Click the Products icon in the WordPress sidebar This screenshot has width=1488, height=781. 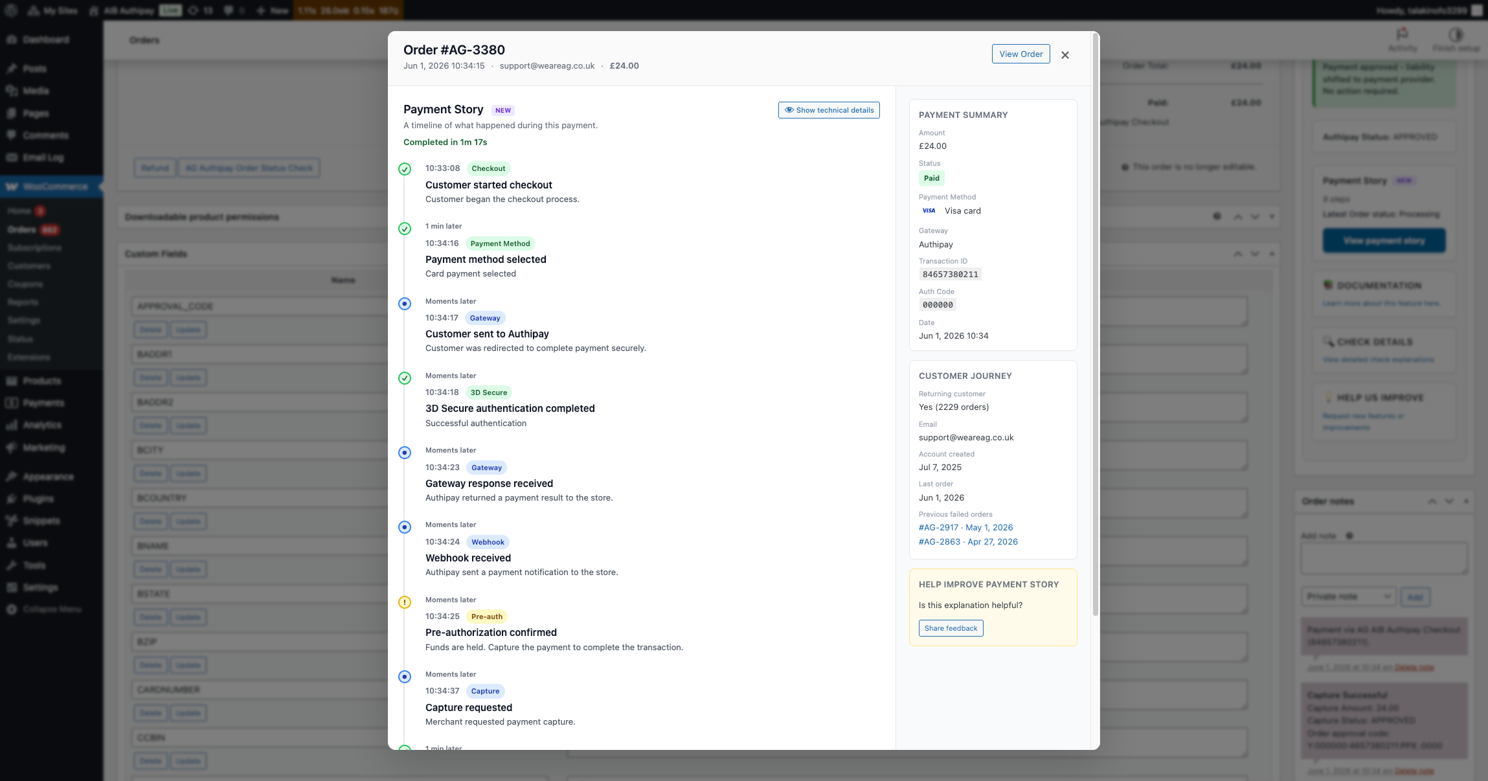(x=12, y=381)
